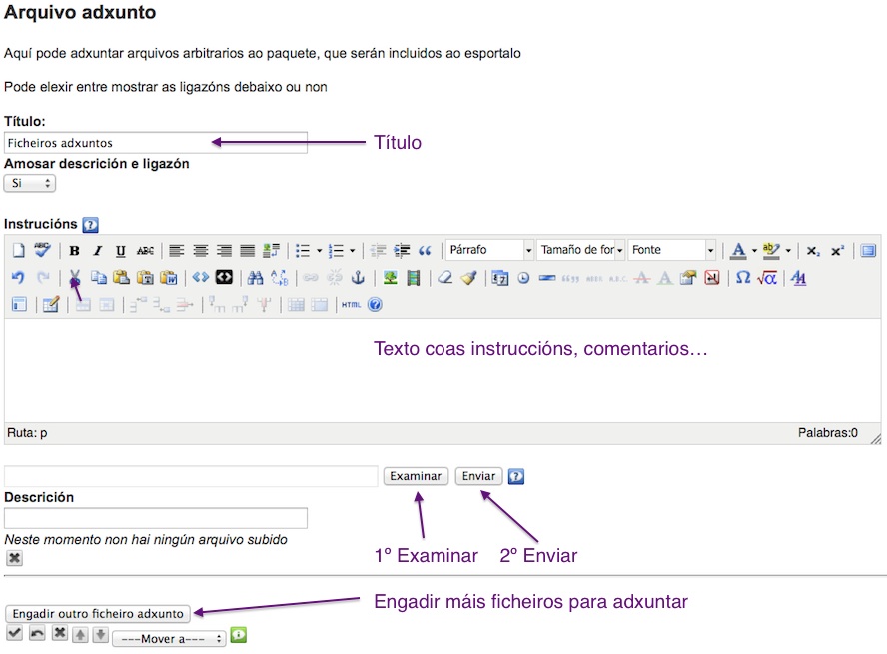The height and width of the screenshot is (654, 887).
Task: Insert special character with Omega icon
Action: [x=742, y=278]
